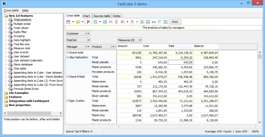Click the Amount column header

point(129,46)
